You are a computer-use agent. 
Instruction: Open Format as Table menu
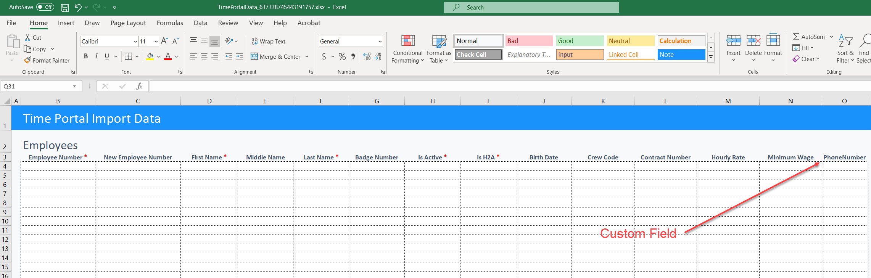[x=439, y=49]
